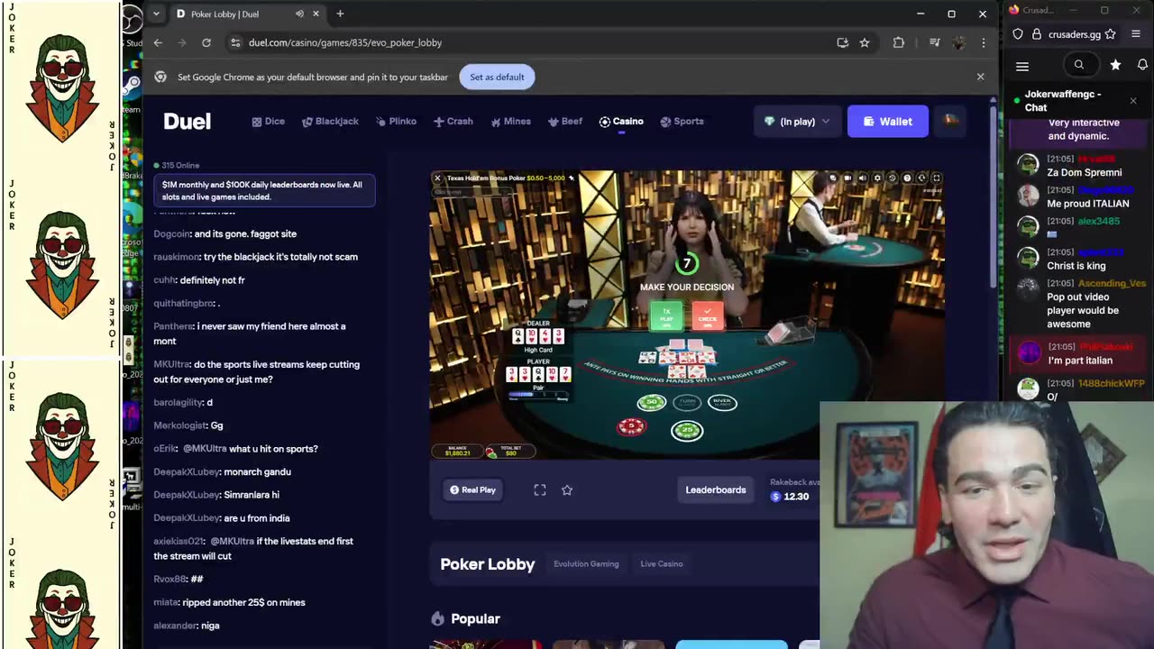Set Chrome as default browser button
The image size is (1154, 649).
pyautogui.click(x=497, y=77)
